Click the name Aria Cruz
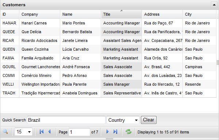Viewport: 219px width, 140px height. click(x=71, y=58)
